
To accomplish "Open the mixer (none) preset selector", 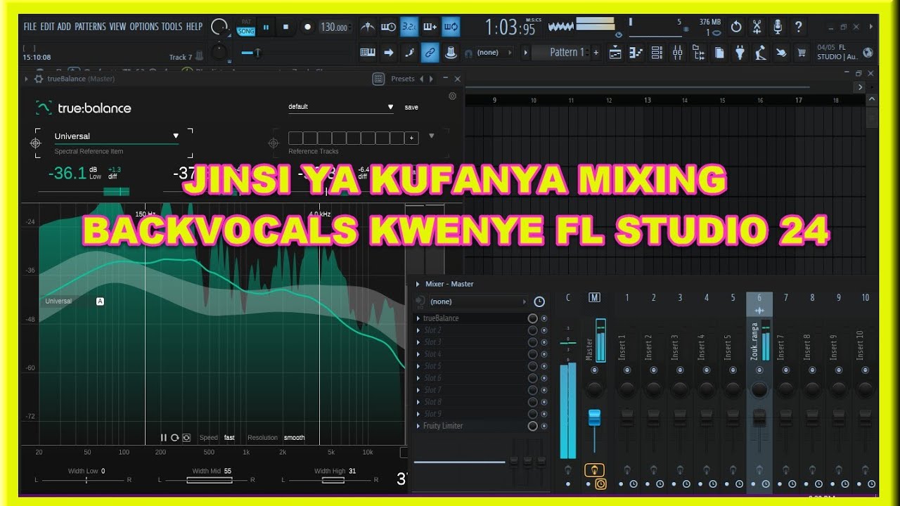I will point(477,301).
